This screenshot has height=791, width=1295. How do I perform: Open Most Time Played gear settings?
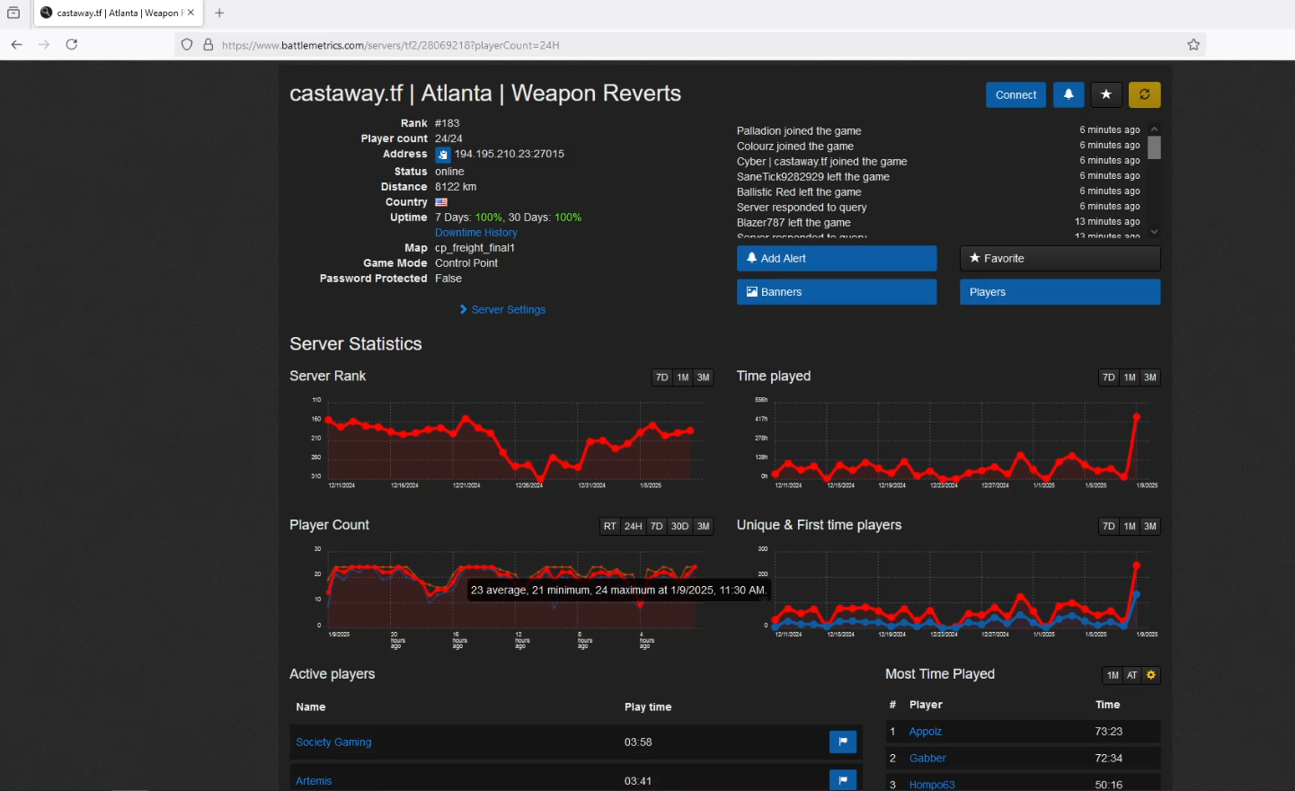coord(1151,675)
